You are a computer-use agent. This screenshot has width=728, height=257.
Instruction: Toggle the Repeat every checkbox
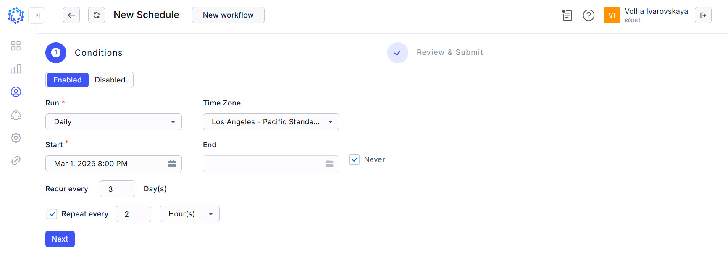click(52, 214)
